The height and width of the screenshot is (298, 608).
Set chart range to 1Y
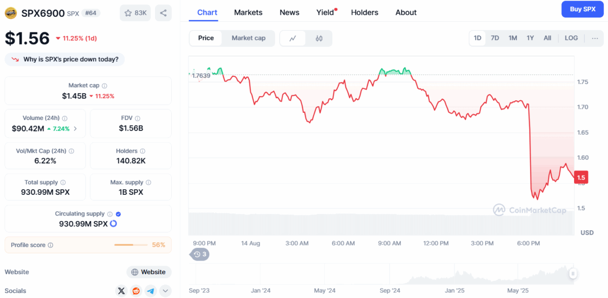click(x=530, y=38)
